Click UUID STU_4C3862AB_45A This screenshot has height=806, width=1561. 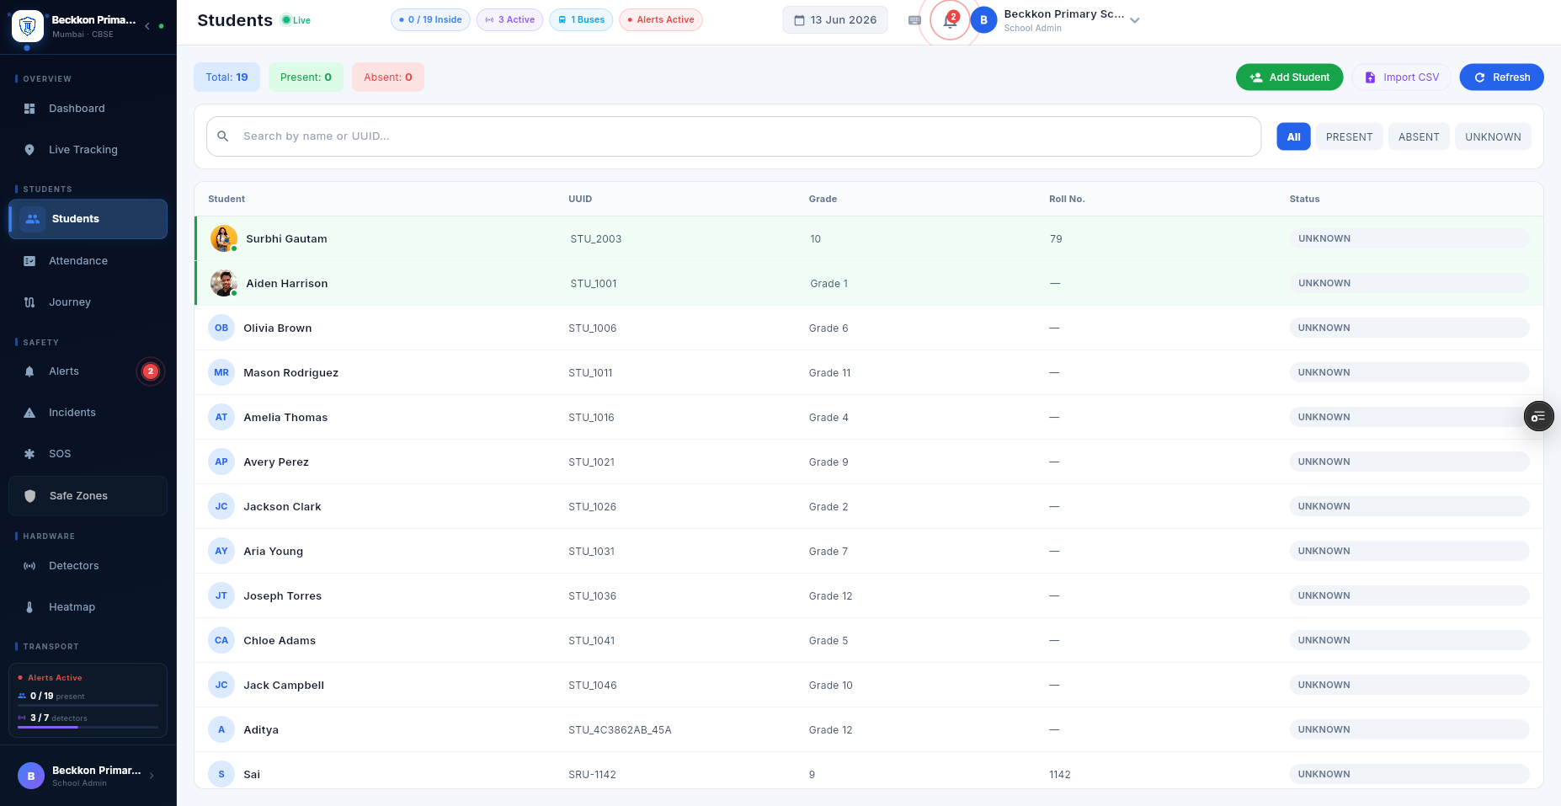click(620, 729)
